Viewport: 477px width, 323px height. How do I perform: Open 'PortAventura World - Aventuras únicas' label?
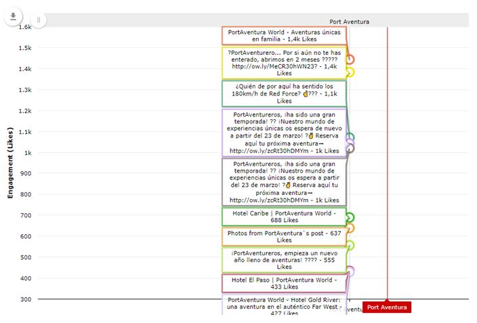pos(284,36)
